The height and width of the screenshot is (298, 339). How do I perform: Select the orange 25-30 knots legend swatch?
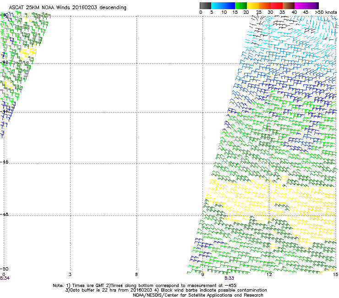tap(265, 6)
